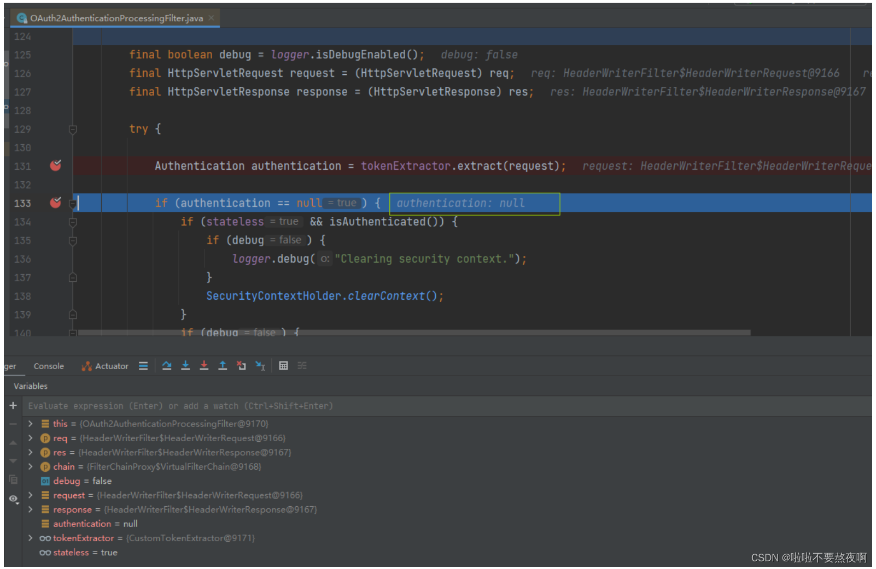The width and height of the screenshot is (876, 569).
Task: Click the plus icon to add a watch
Action: click(13, 406)
